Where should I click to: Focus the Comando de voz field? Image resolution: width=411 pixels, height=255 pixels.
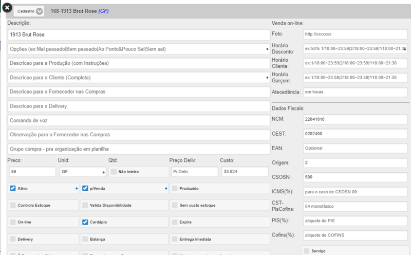click(x=139, y=120)
